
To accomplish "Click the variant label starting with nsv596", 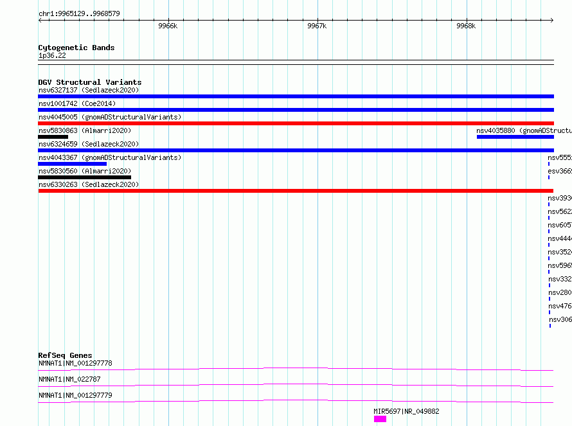I will (560, 265).
